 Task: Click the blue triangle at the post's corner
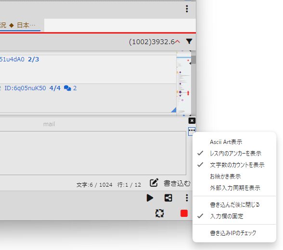tap(174, 110)
